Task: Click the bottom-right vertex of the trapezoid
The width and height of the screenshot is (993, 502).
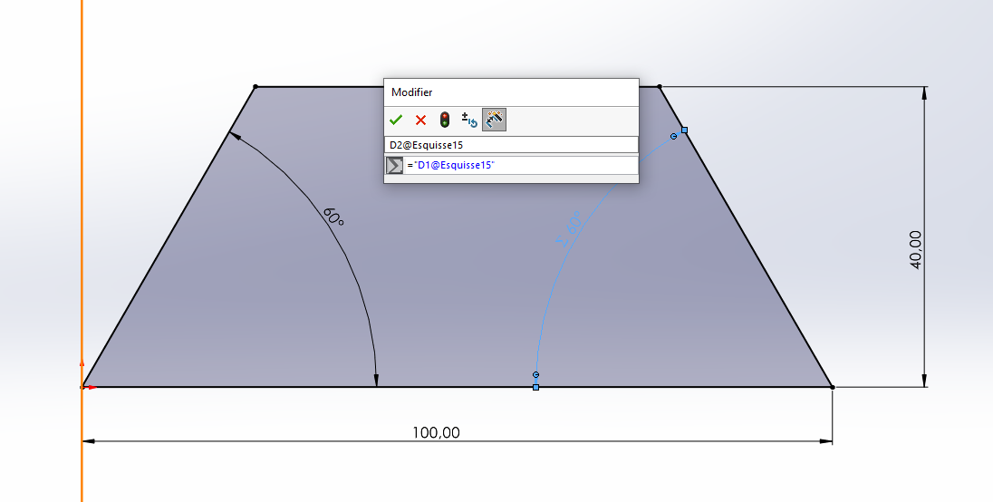Action: [832, 387]
